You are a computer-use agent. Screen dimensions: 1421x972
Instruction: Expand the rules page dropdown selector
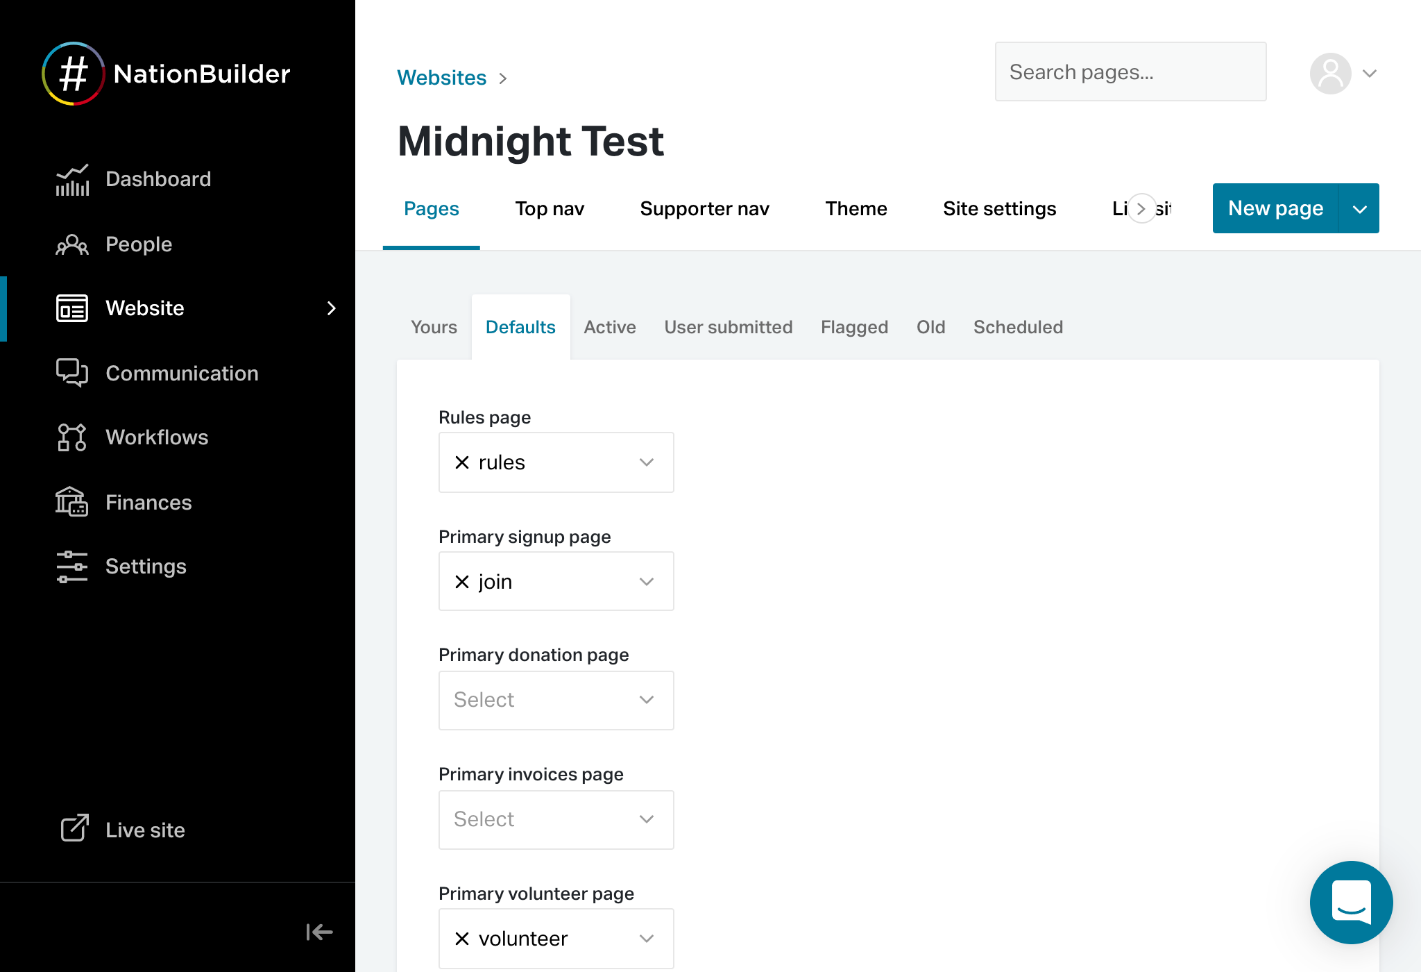(646, 462)
